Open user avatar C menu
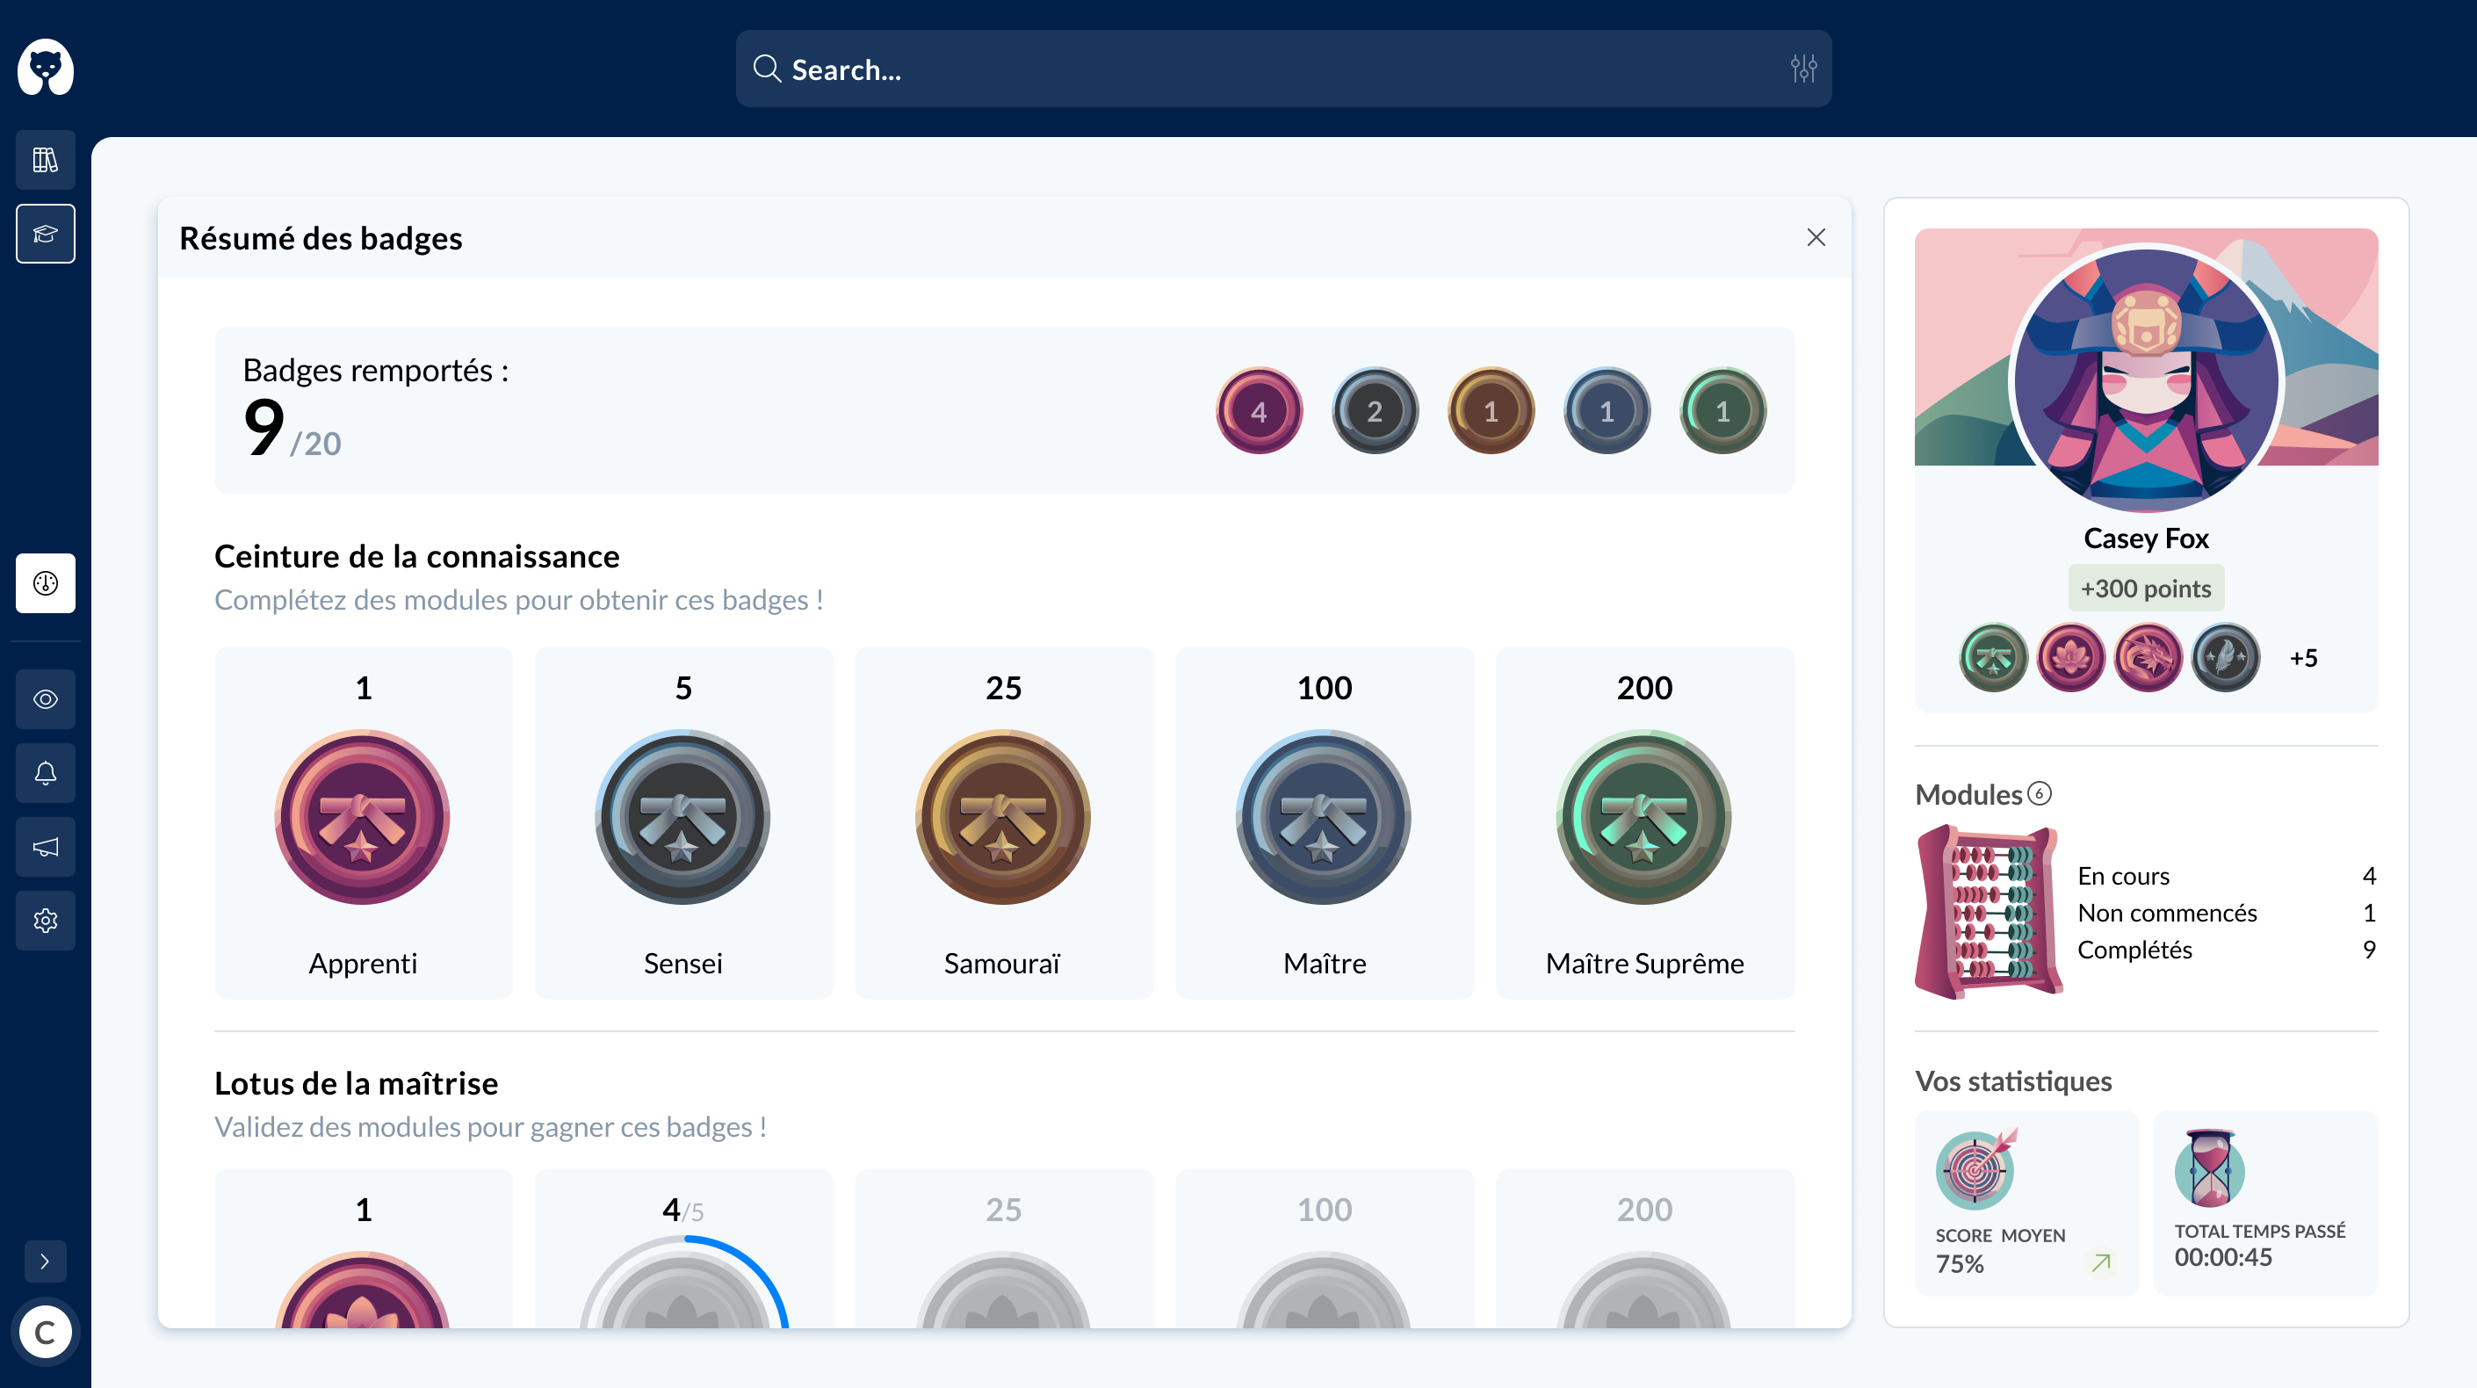This screenshot has width=2477, height=1388. point(45,1332)
